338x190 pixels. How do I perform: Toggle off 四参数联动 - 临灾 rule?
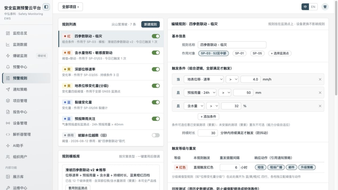(x=156, y=36)
